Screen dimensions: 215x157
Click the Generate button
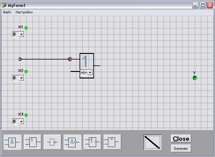(181, 148)
